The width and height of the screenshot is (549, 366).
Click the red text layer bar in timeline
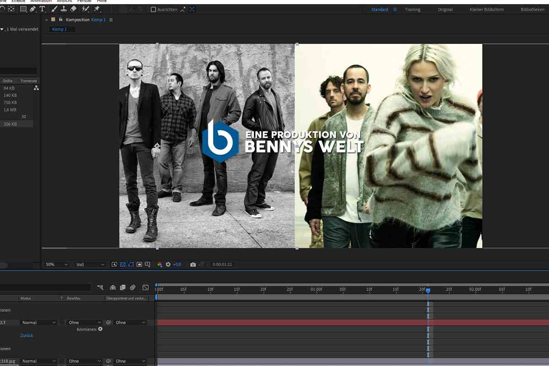coord(353,323)
